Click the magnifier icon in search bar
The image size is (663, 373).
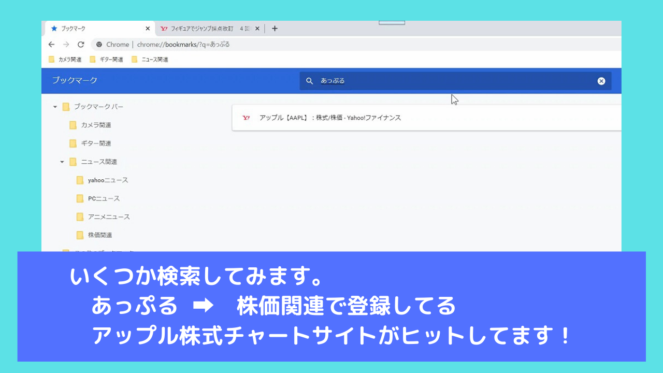click(x=309, y=81)
